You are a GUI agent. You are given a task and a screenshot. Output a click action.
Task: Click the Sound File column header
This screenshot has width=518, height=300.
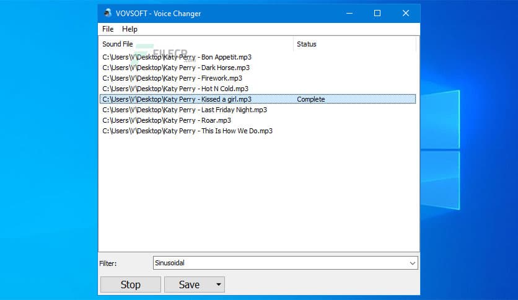[x=196, y=44]
